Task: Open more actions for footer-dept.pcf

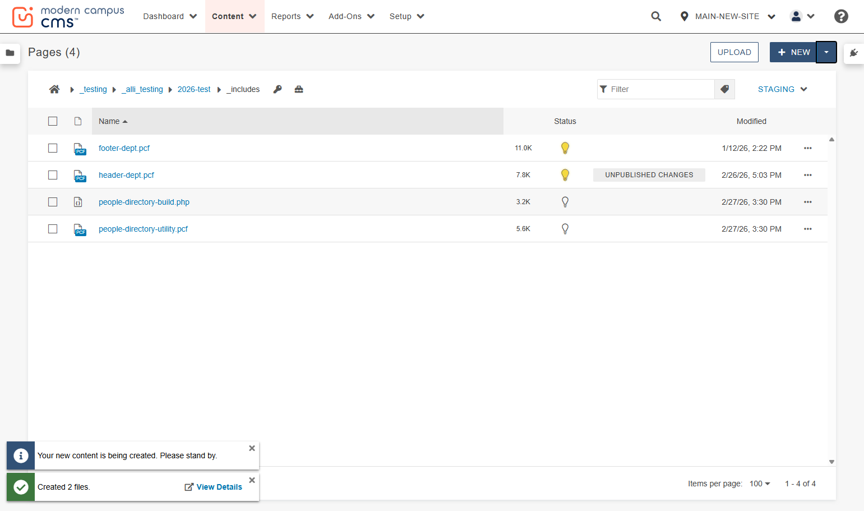Action: tap(808, 148)
